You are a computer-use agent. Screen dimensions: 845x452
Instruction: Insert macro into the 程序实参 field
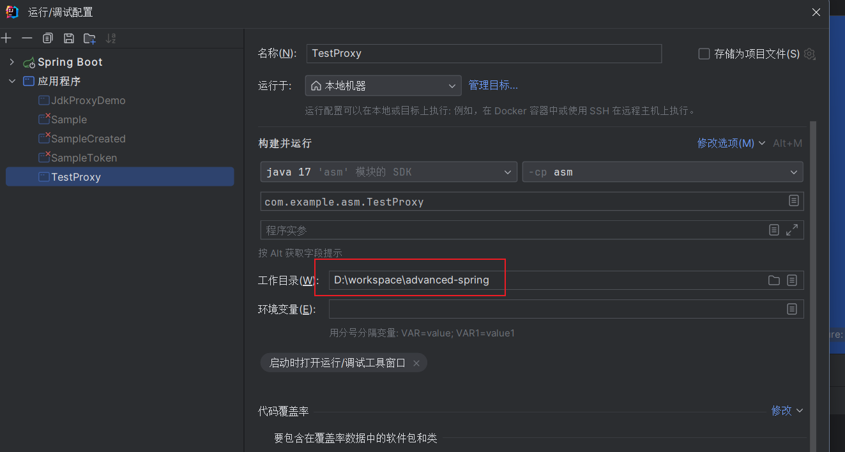pyautogui.click(x=773, y=230)
